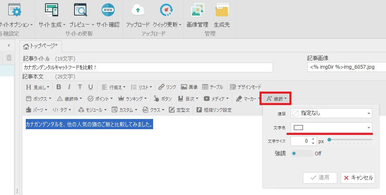The width and height of the screenshot is (386, 195).
Task: Open the 履歴 指定なし dropdown
Action: click(x=331, y=113)
